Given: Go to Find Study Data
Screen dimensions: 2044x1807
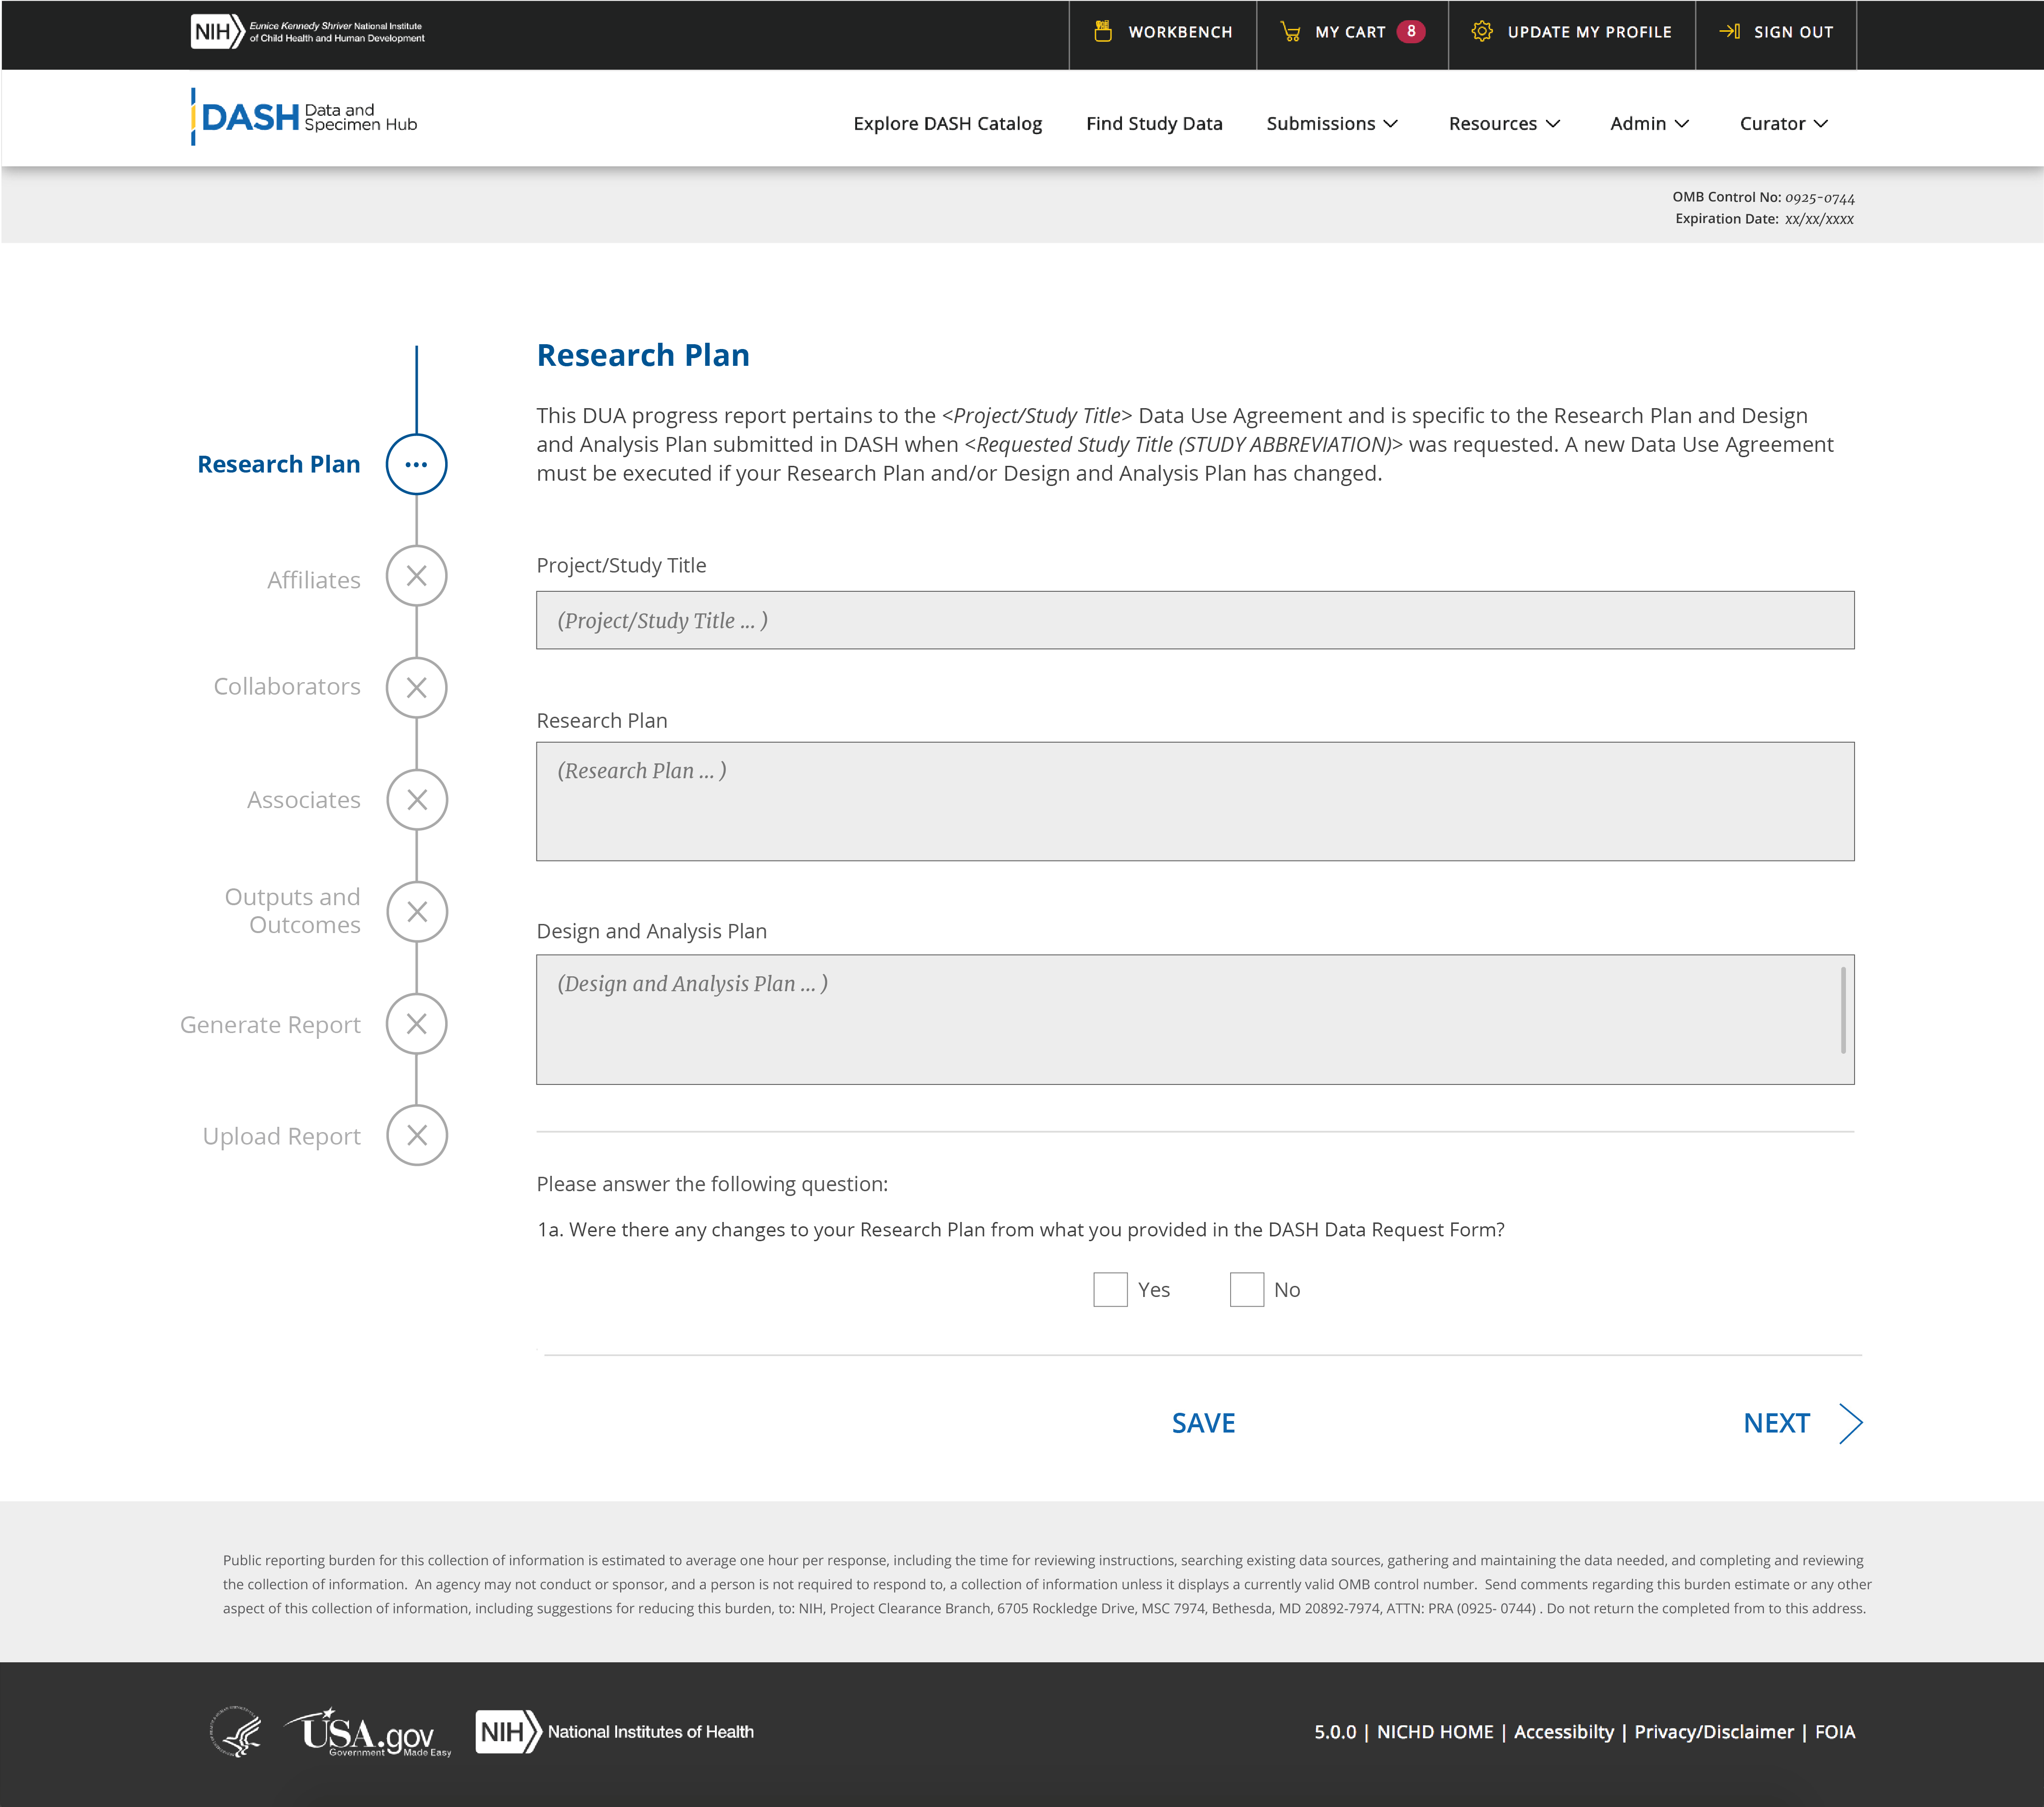Looking at the screenshot, I should pyautogui.click(x=1154, y=124).
